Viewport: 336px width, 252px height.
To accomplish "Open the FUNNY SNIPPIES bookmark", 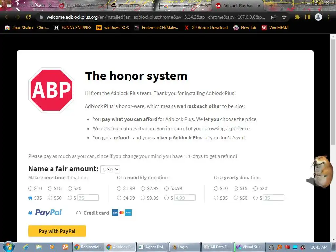I will (x=73, y=28).
